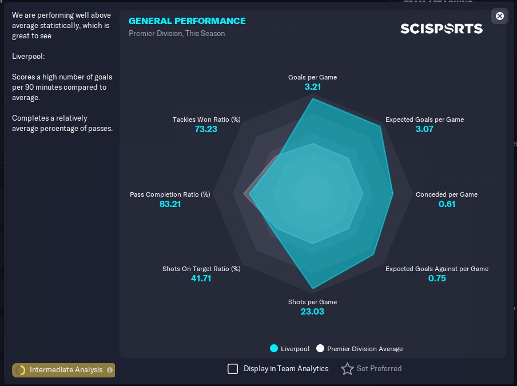Click the SciSports logo
Viewport: 517px width, 386px height.
442,29
